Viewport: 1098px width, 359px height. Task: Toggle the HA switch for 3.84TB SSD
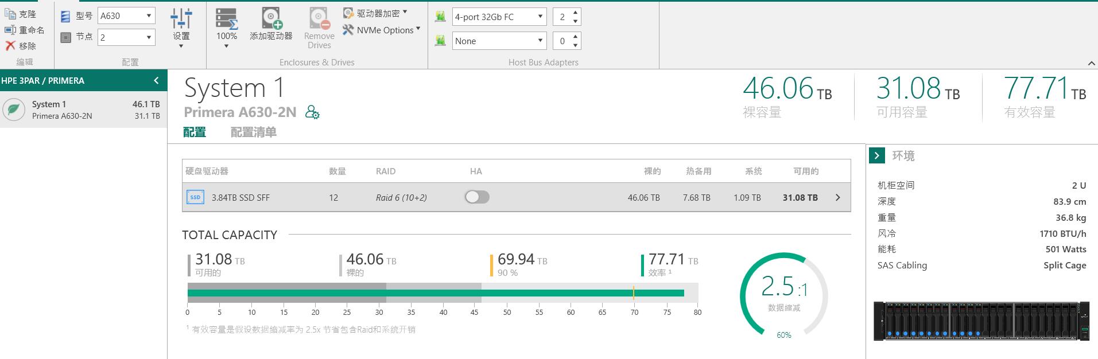coord(477,197)
